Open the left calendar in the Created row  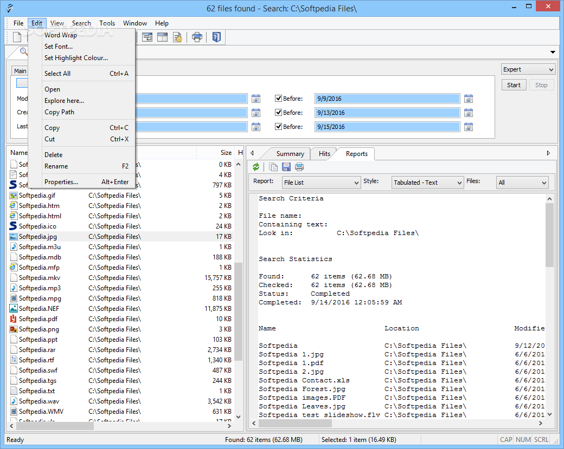pos(256,113)
